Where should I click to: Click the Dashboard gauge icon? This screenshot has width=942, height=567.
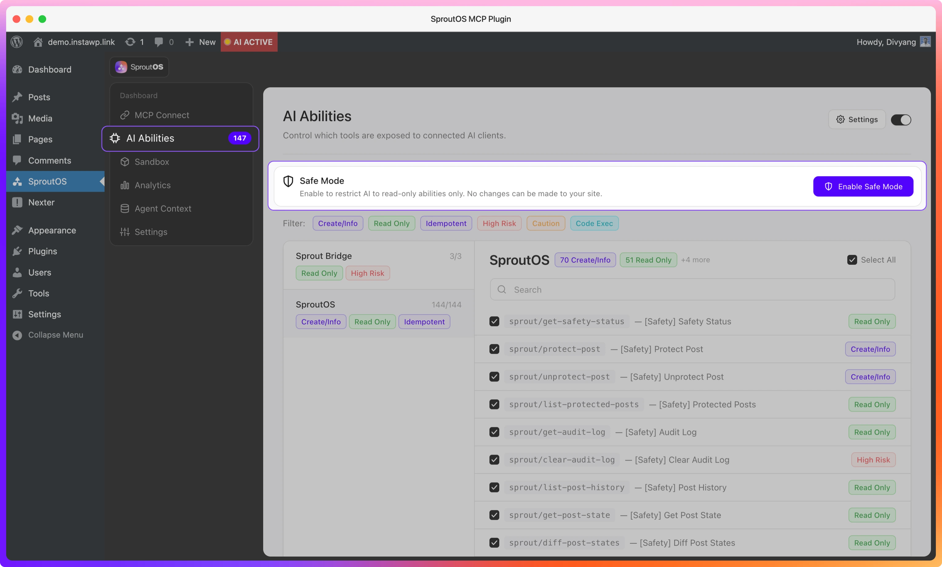click(17, 69)
